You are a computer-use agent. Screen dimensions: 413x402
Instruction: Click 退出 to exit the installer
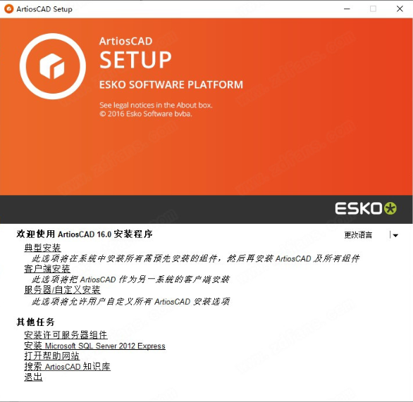click(x=33, y=377)
